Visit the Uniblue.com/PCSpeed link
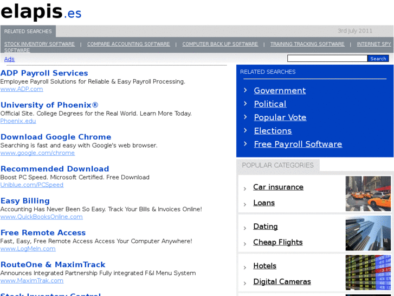Viewport: 394px width, 296px height. click(32, 185)
